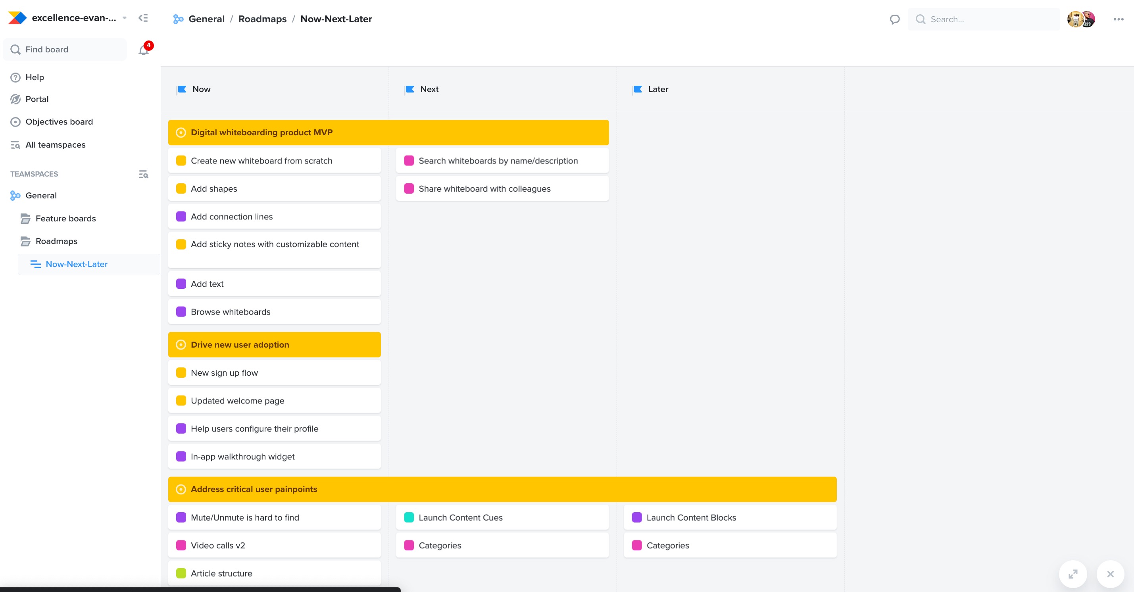Click the Now column header label

coord(201,89)
